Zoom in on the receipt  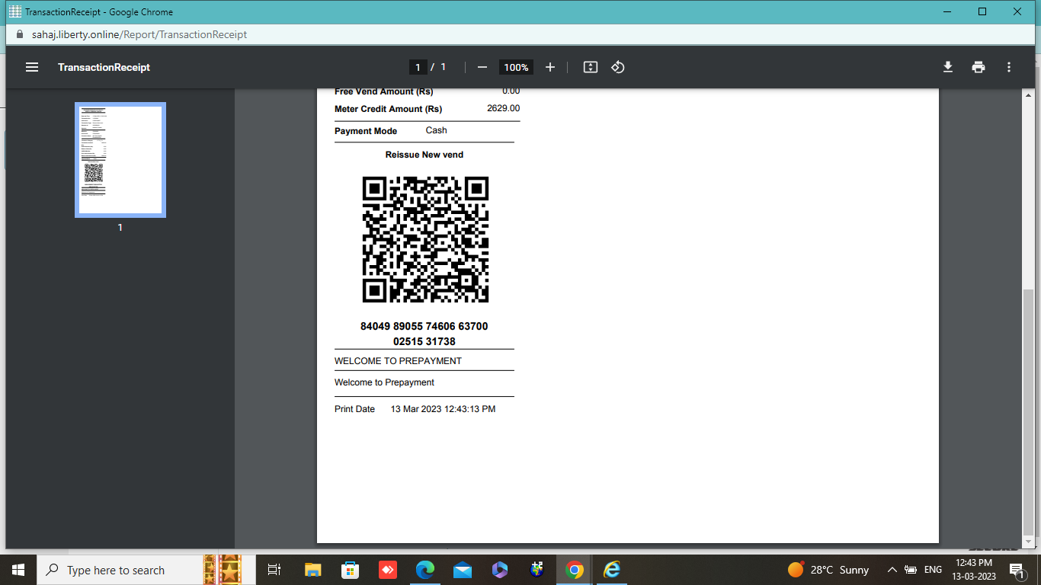point(550,67)
